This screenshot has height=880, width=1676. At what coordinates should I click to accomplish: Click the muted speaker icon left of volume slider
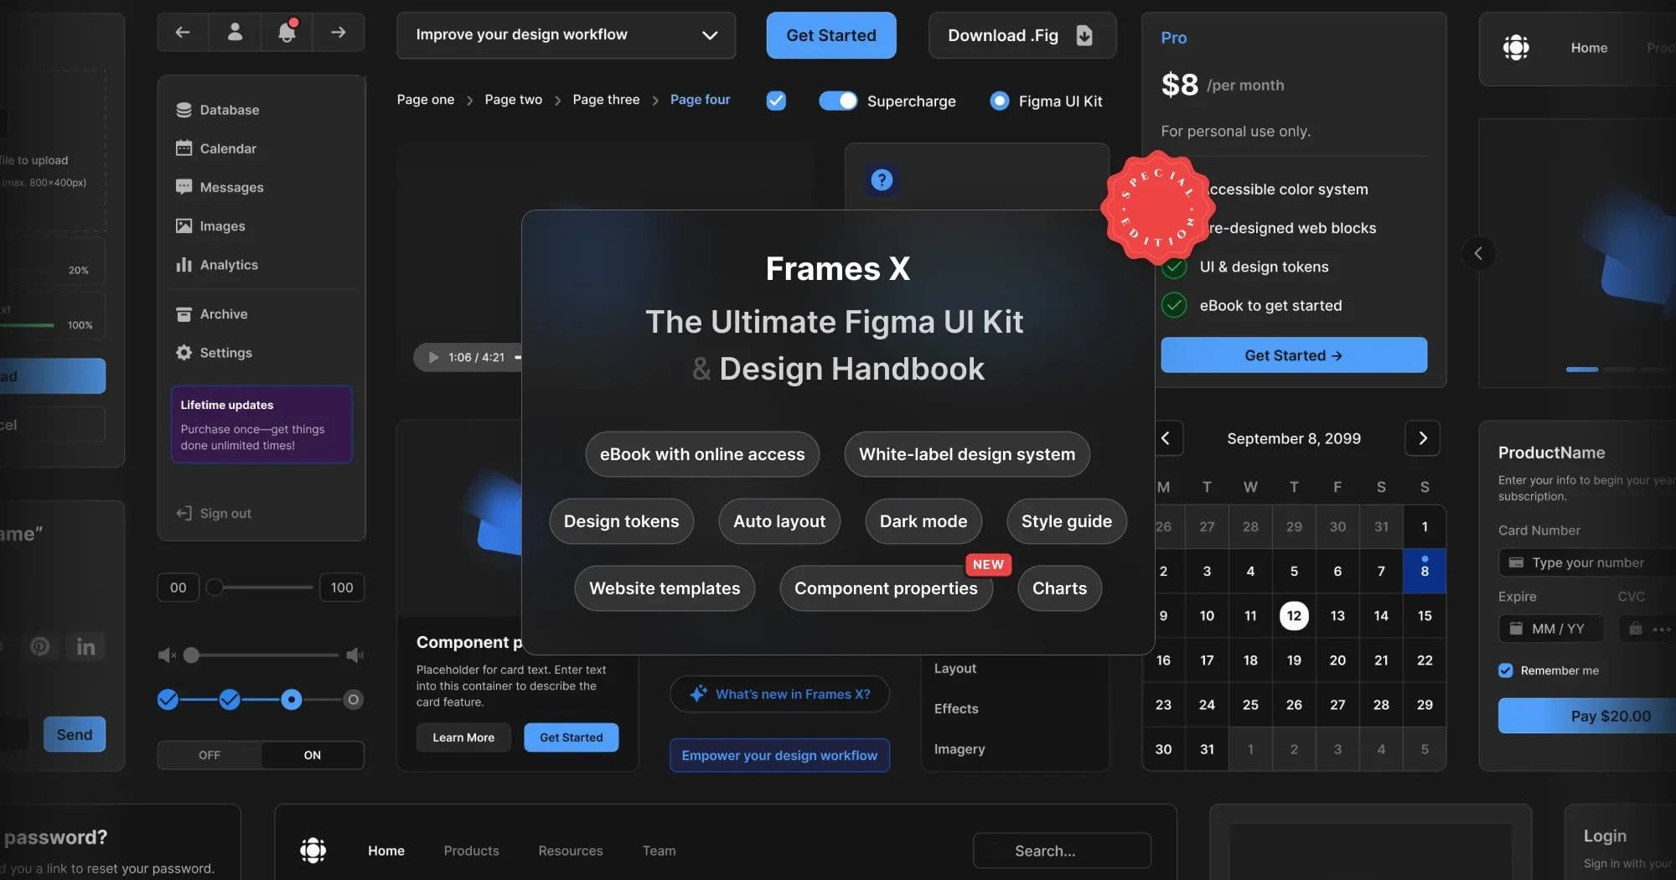point(167,655)
